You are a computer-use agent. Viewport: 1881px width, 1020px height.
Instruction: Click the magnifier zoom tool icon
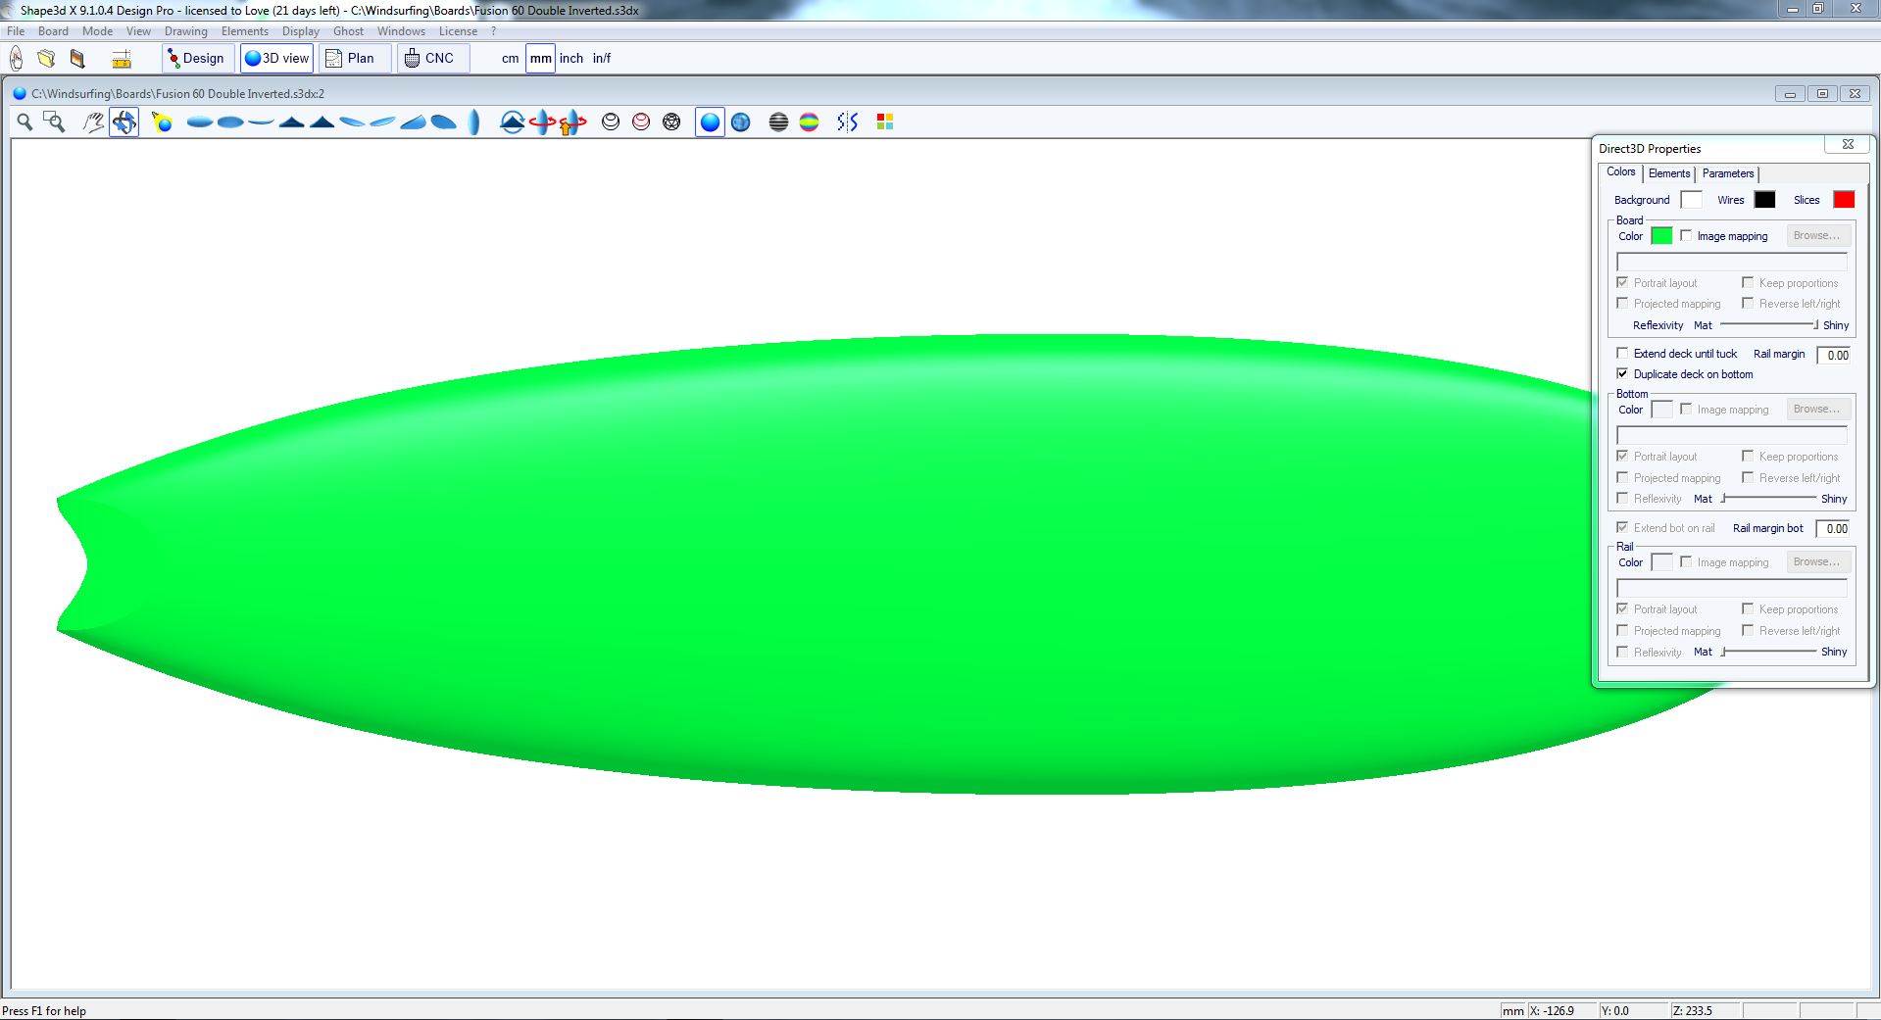[x=25, y=122]
